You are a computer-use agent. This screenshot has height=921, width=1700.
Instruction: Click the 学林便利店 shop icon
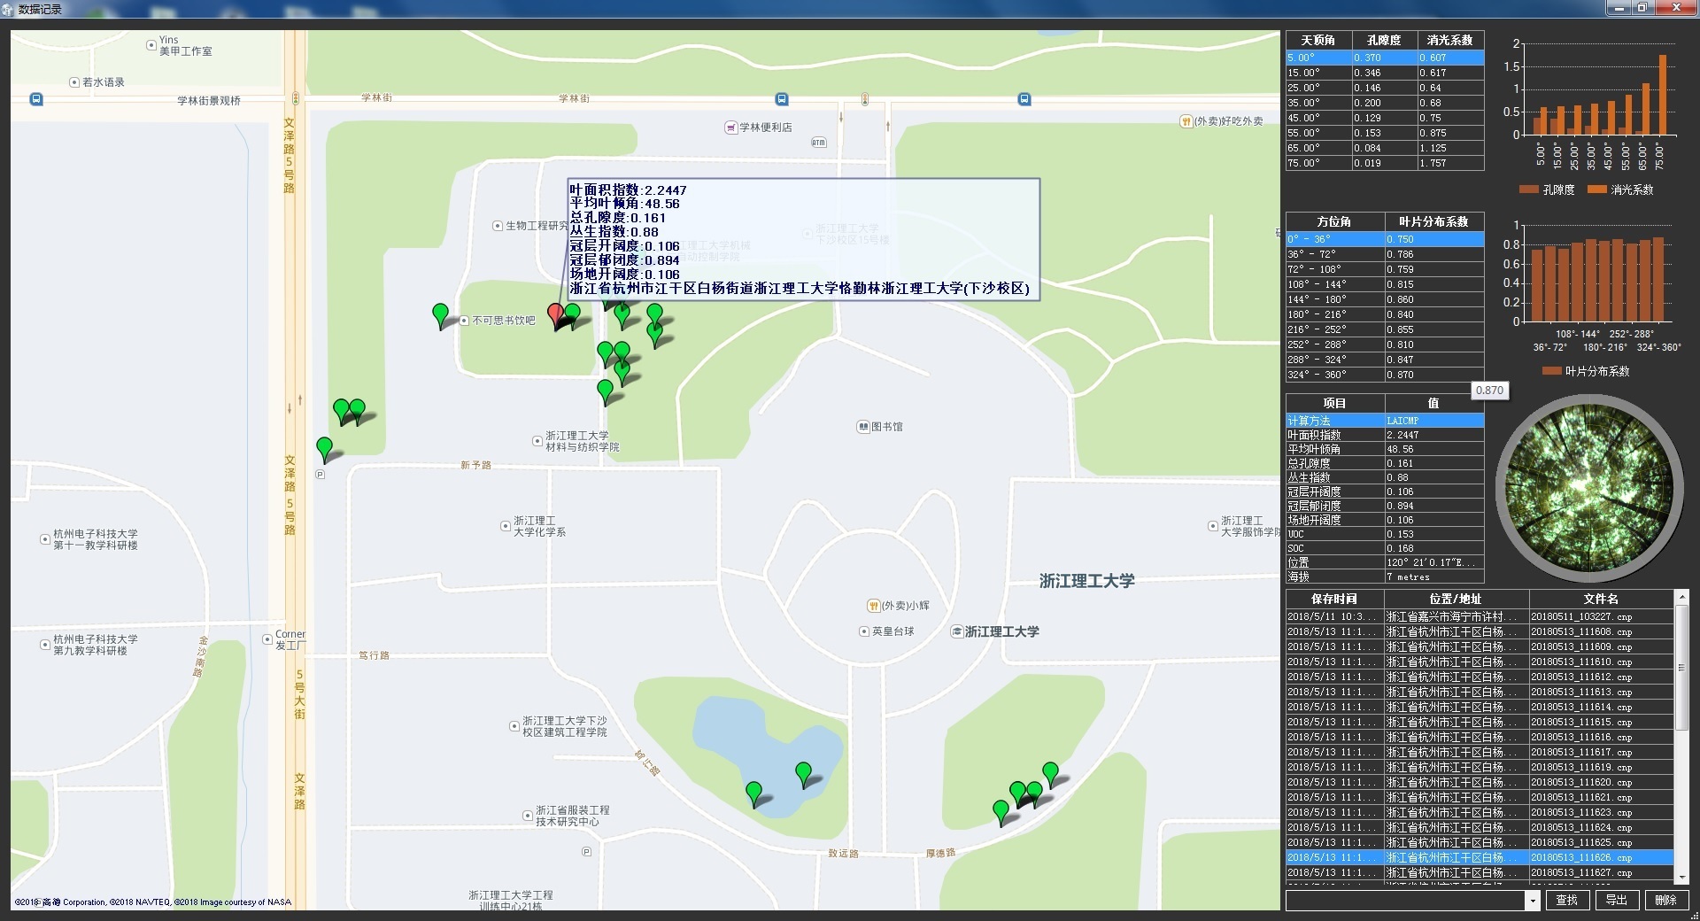[x=730, y=128]
